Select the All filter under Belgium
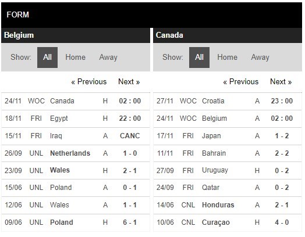Image resolution: width=305 pixels, height=237 pixels. (47, 58)
